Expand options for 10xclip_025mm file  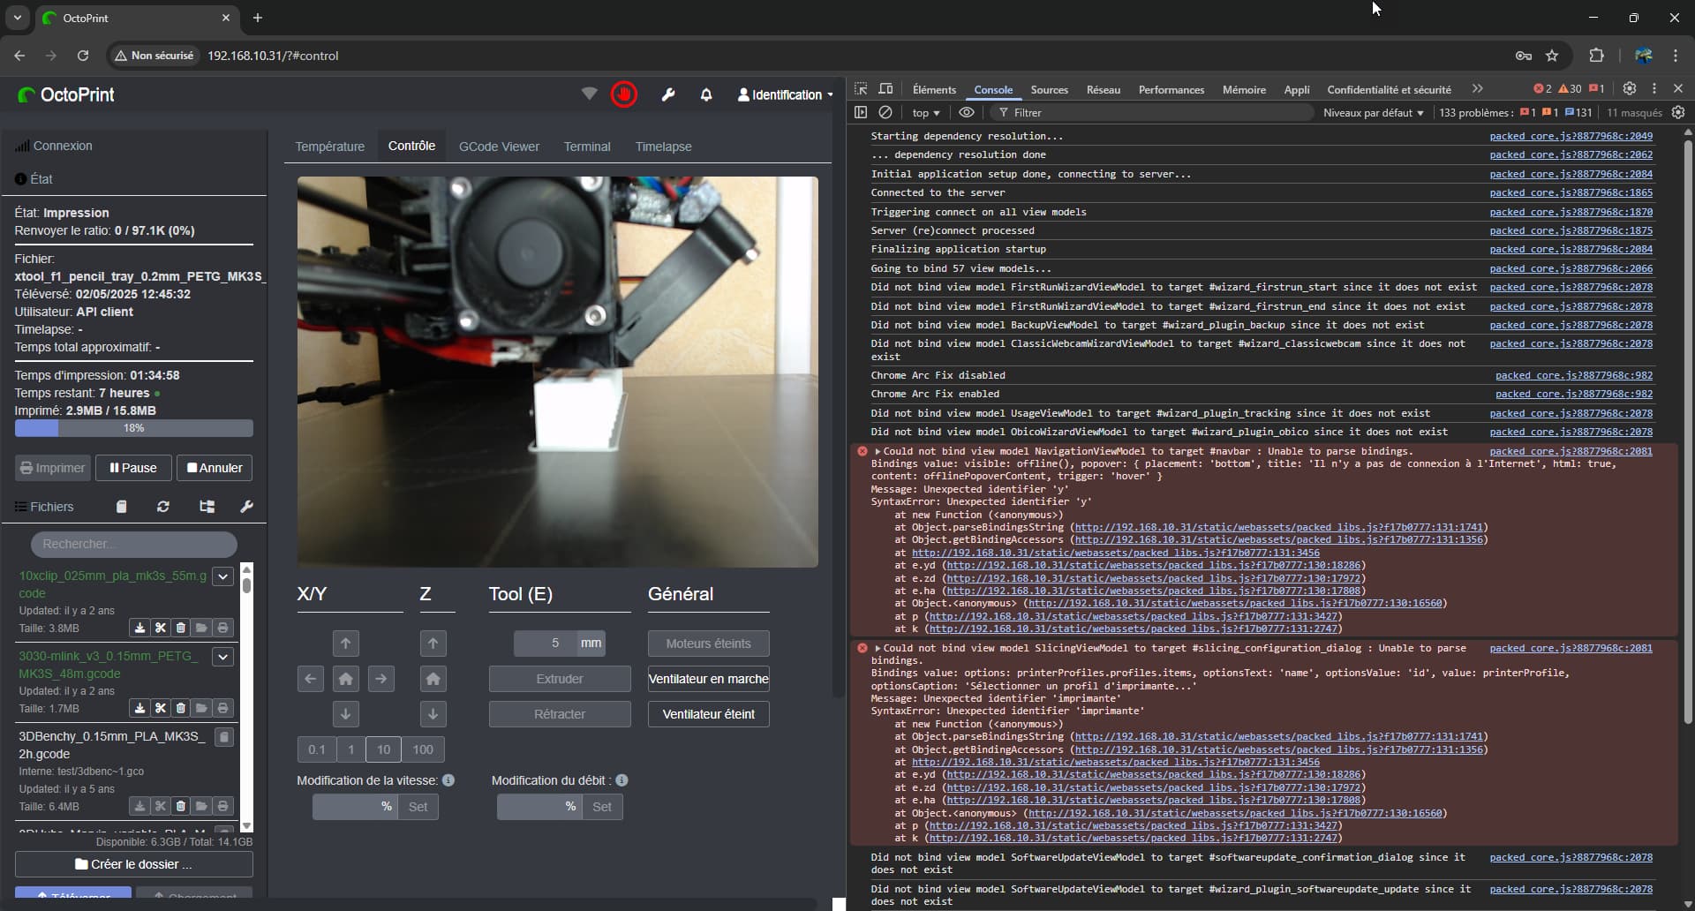click(x=223, y=576)
